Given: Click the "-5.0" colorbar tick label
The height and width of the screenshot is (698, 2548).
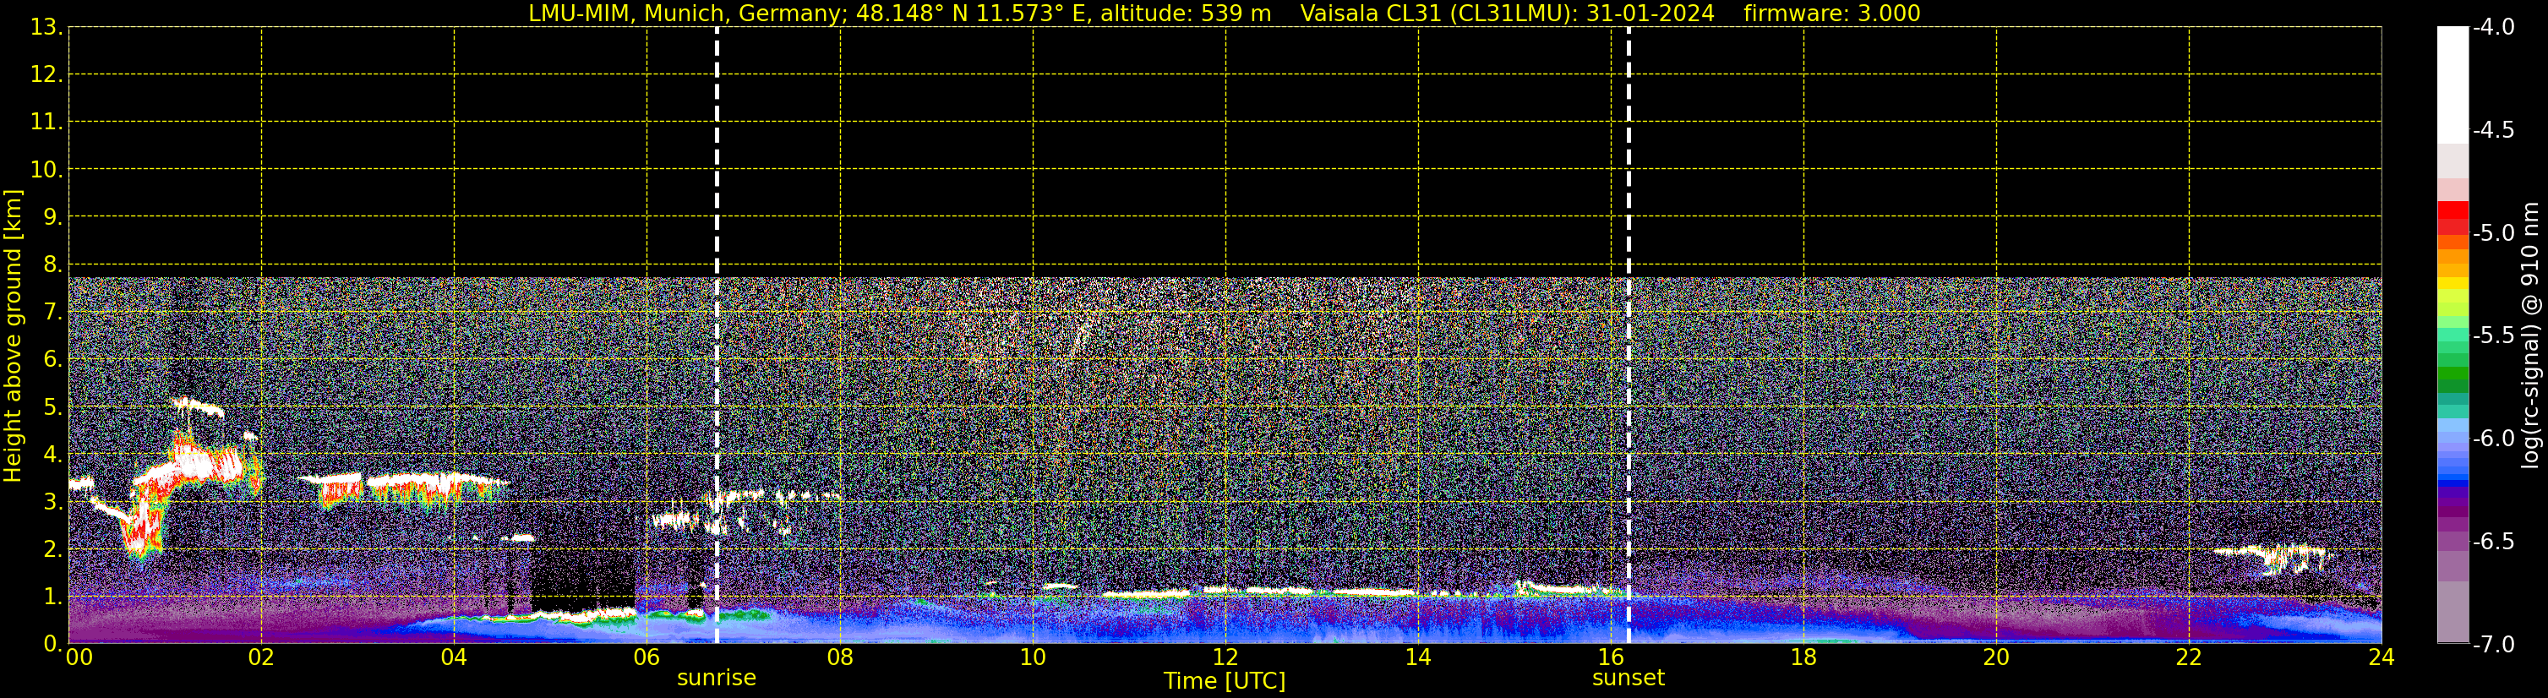Looking at the screenshot, I should [2496, 232].
